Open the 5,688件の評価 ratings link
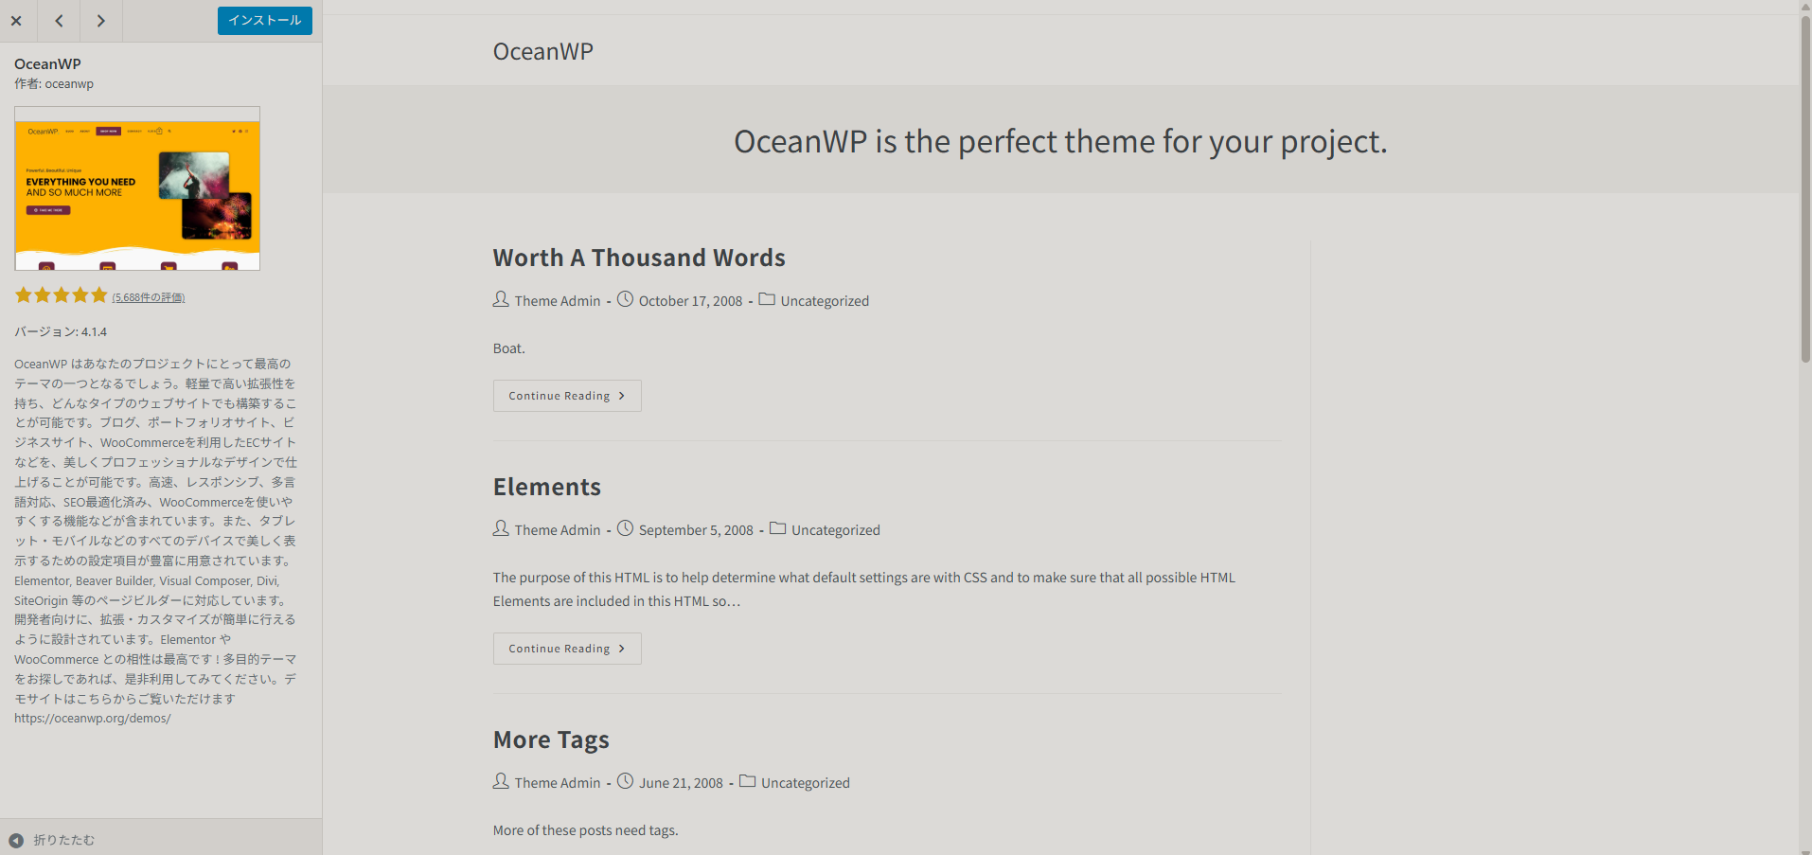The image size is (1812, 855). [x=149, y=297]
